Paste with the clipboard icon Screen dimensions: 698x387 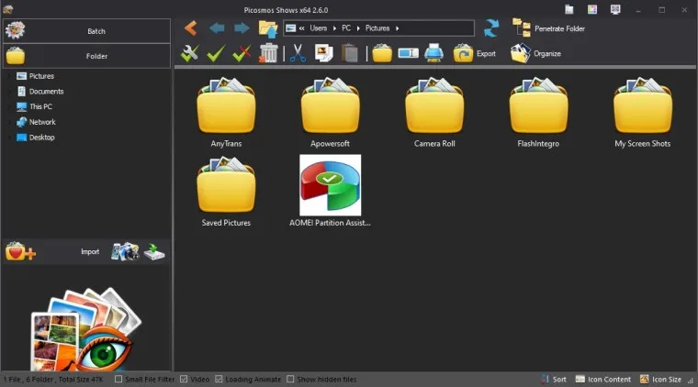click(350, 53)
